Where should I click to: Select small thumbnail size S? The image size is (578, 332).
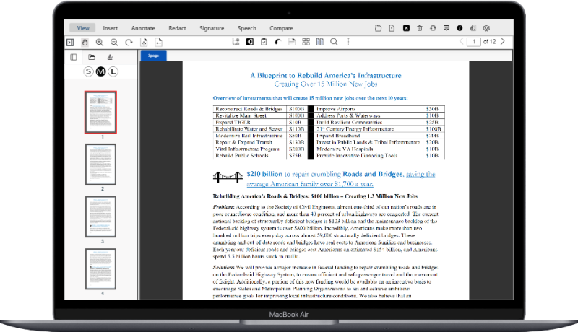(x=89, y=71)
